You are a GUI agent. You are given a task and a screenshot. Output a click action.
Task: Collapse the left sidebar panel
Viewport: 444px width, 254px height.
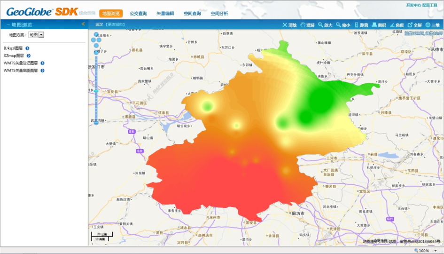pos(83,24)
